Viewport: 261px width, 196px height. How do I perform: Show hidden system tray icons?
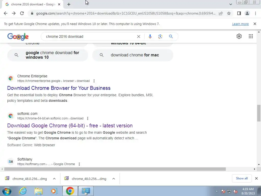tap(217, 191)
